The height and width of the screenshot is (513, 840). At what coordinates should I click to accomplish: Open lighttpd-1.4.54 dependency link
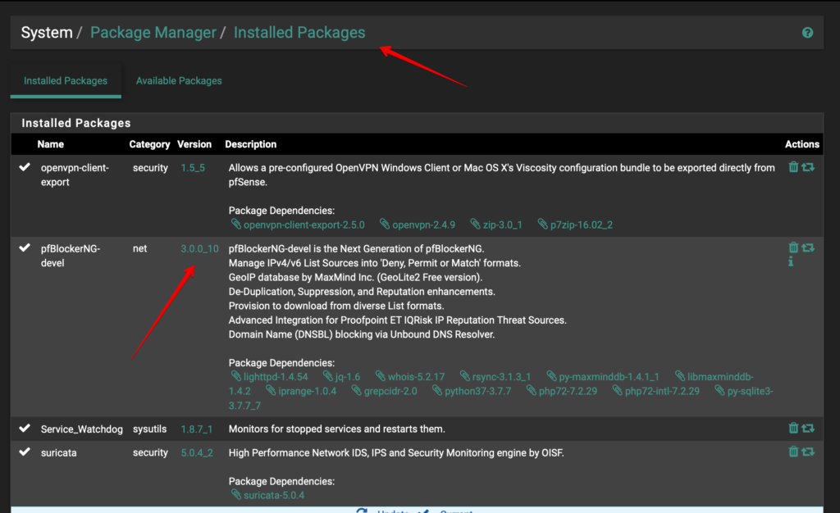tap(269, 377)
